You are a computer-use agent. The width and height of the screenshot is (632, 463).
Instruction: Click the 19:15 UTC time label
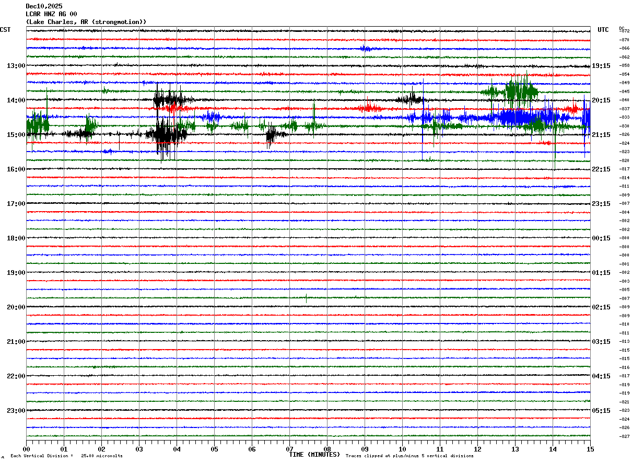pos(601,66)
